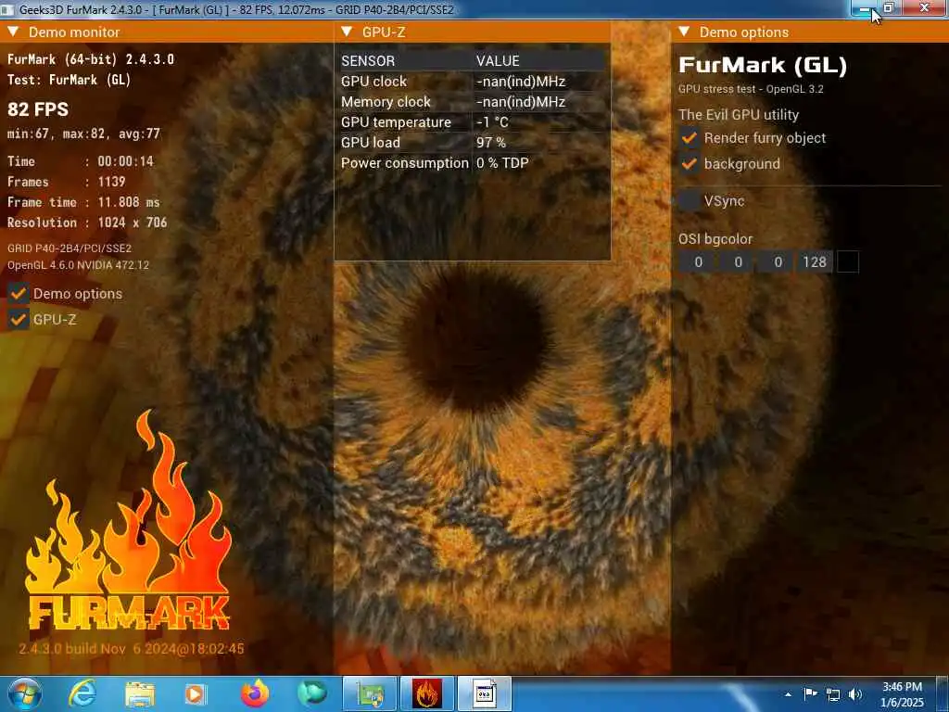The width and height of the screenshot is (949, 712).
Task: Click the OSI bgcolor preview swatch
Action: 847,261
